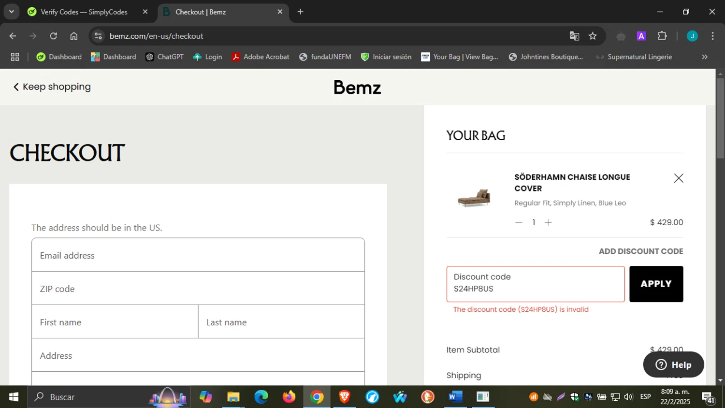View site information icon in address bar
Viewport: 725px width, 408px height.
click(98, 36)
